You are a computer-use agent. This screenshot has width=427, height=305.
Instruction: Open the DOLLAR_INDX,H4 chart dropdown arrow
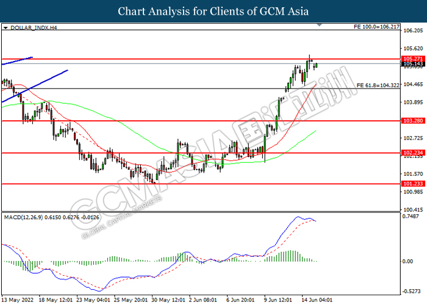point(5,28)
